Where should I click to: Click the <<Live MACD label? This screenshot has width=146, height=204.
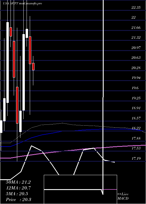[123, 196]
